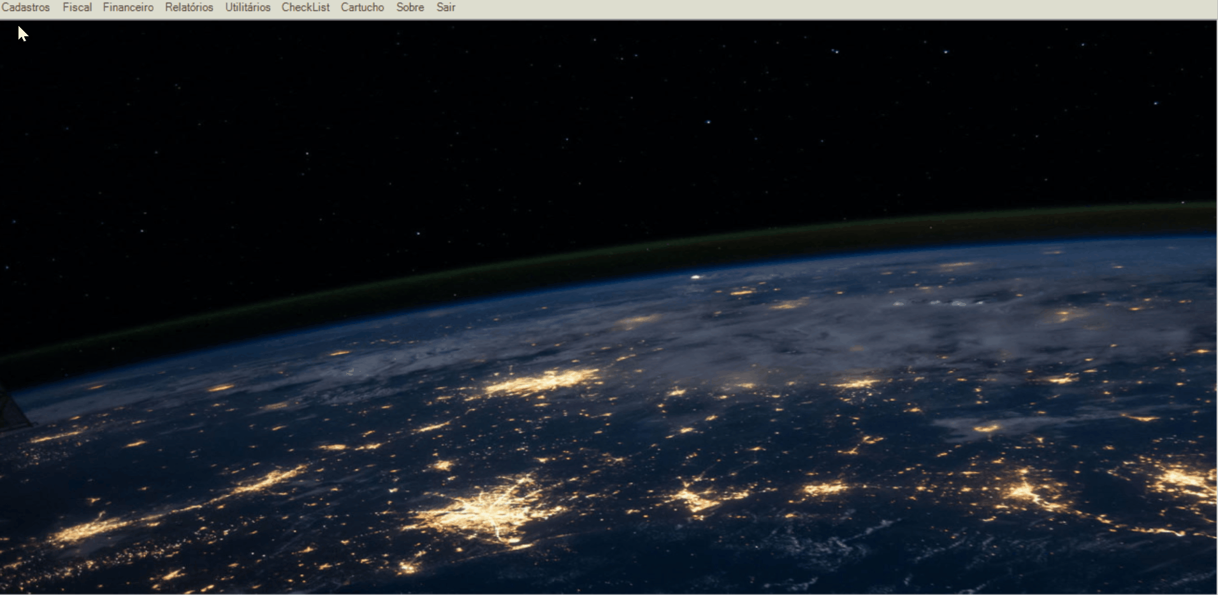Open the Financeiro menu
The width and height of the screenshot is (1218, 595).
(128, 8)
